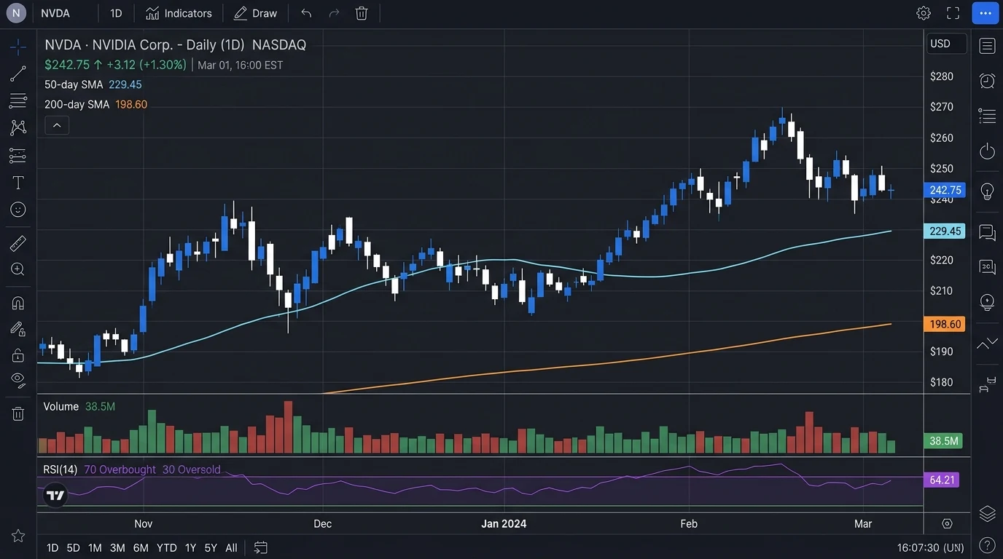Image resolution: width=1003 pixels, height=559 pixels.
Task: Open the time axis settings icon
Action: coord(947,523)
